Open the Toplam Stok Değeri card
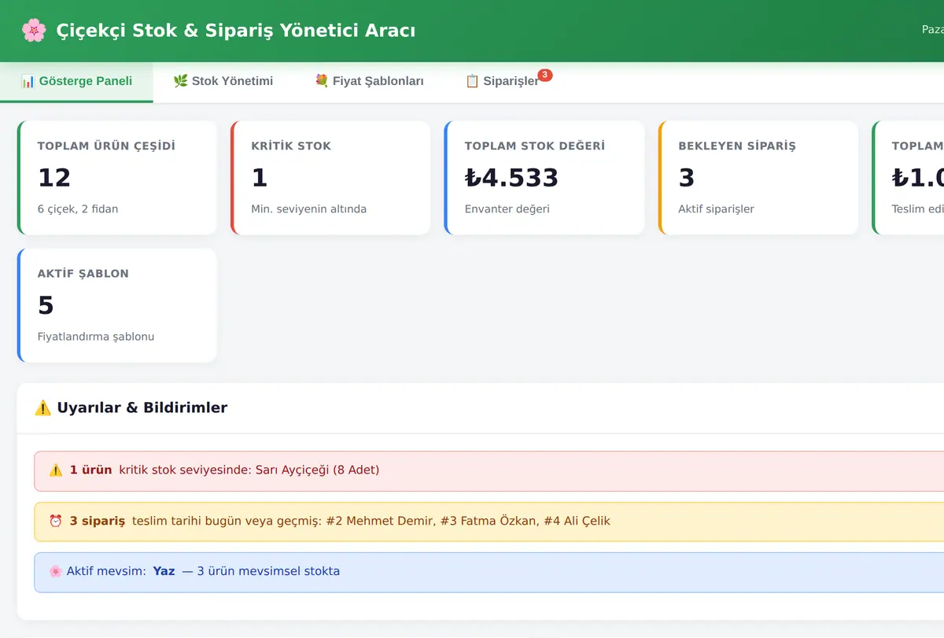The image size is (944, 638). (544, 178)
